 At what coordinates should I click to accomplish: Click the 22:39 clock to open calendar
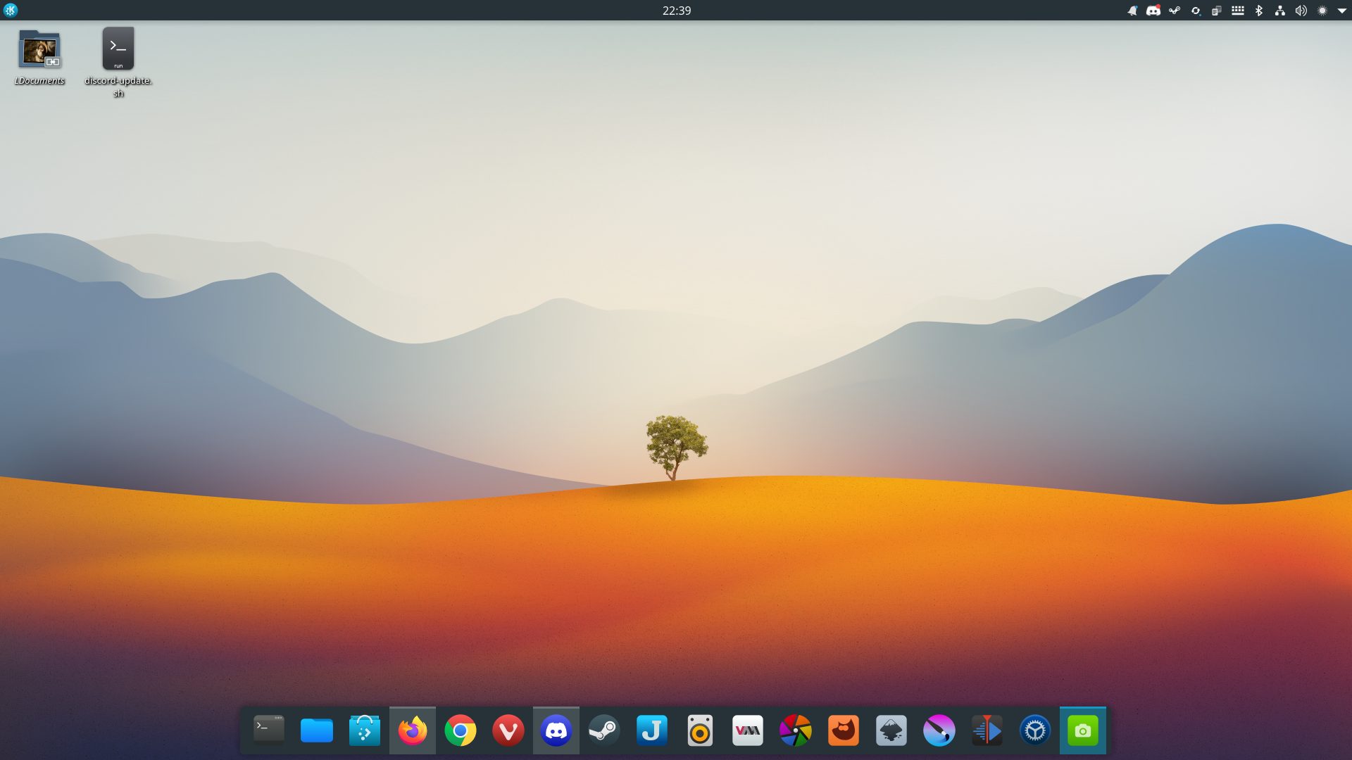pos(676,11)
